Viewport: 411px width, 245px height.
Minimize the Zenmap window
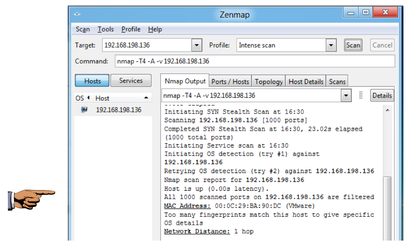click(x=351, y=12)
